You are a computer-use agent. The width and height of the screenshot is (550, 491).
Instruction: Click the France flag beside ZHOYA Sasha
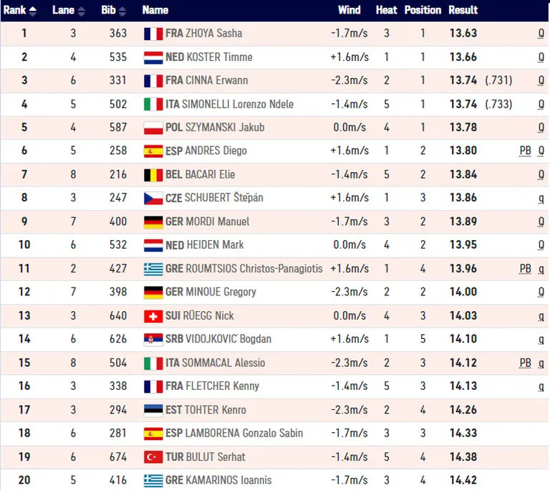tap(153, 34)
